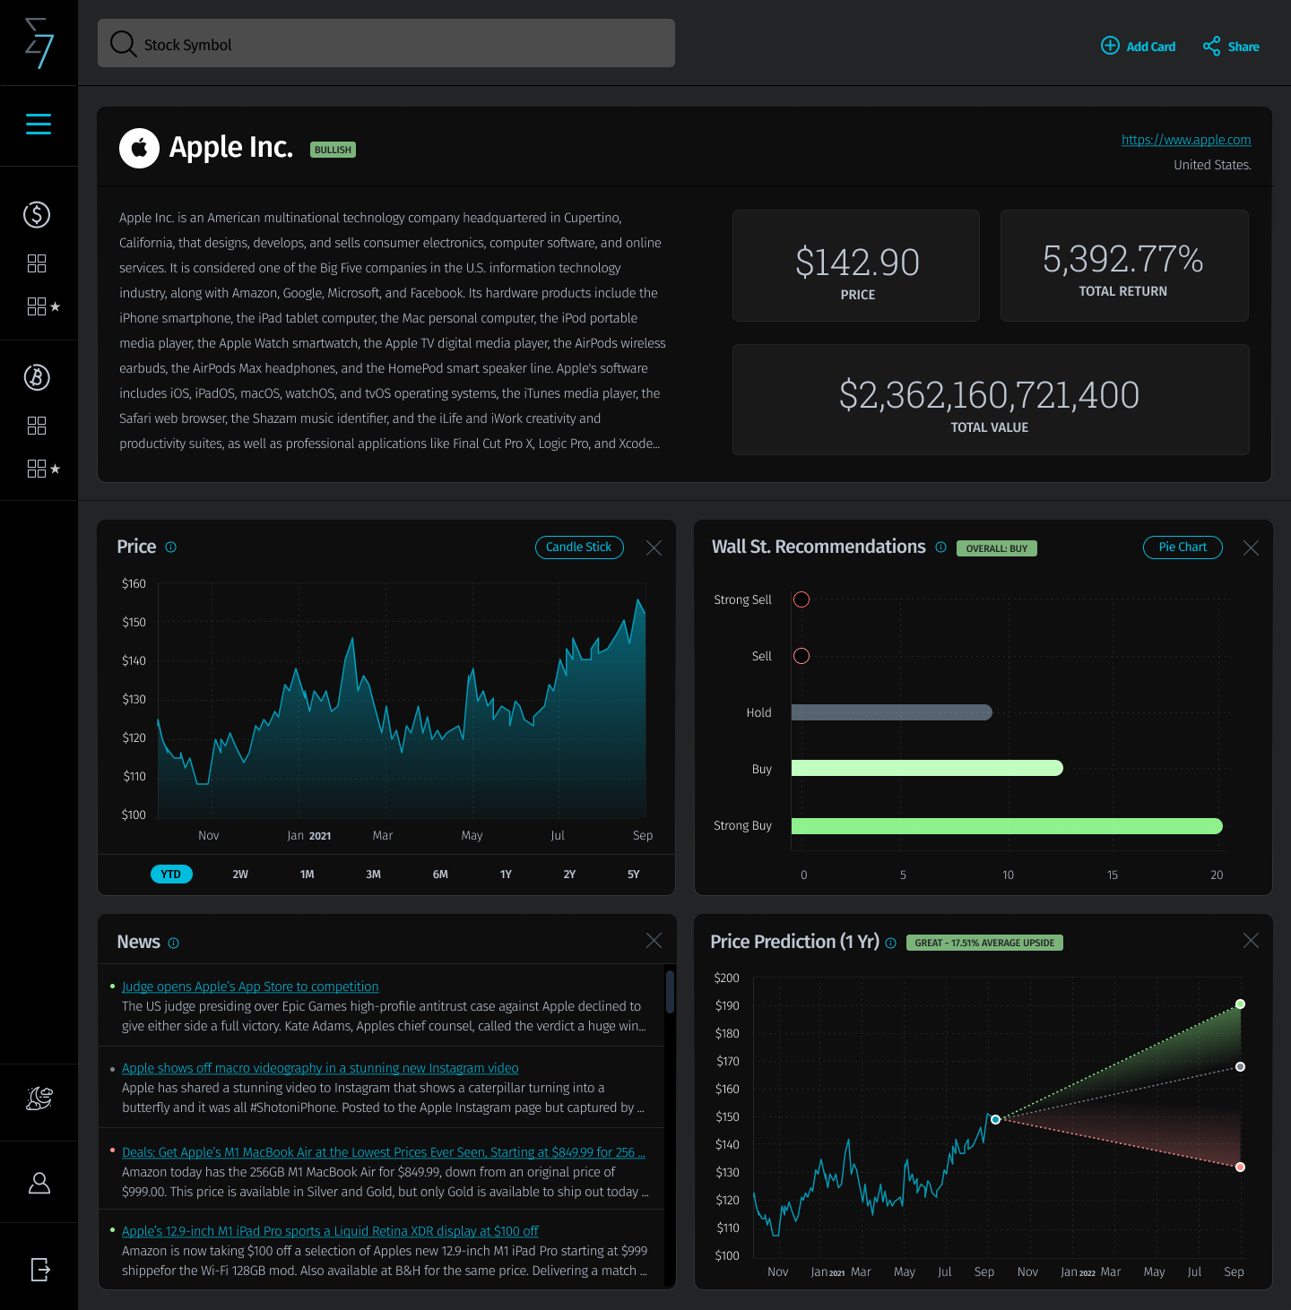1291x1310 pixels.
Task: Close the Wall St. Recommendations card
Action: click(1251, 547)
